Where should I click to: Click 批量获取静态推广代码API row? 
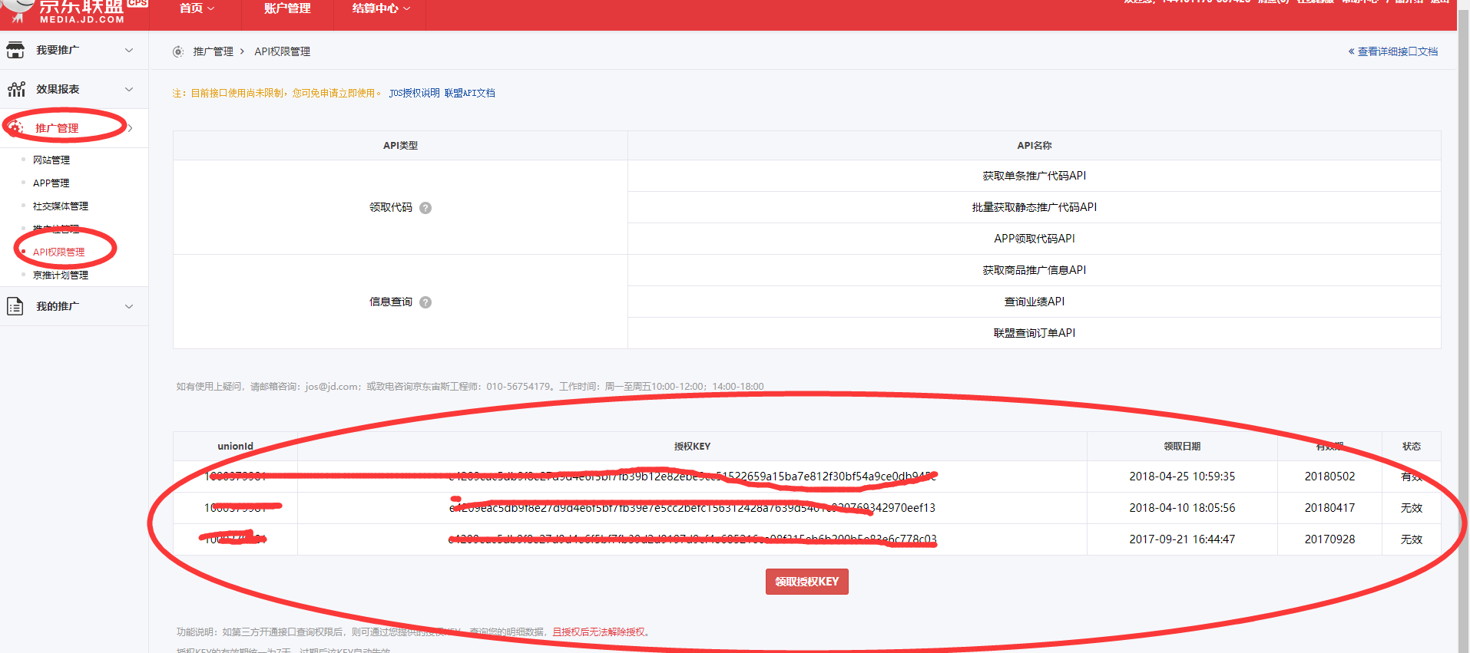coord(1035,207)
